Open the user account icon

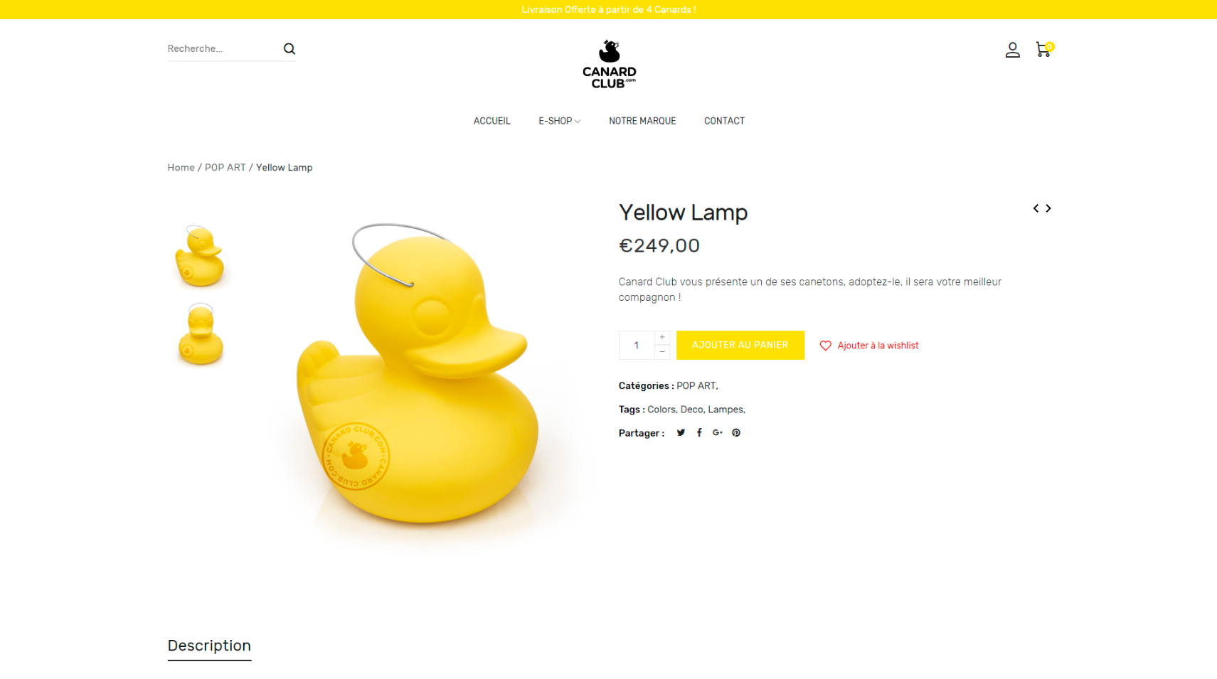1012,50
